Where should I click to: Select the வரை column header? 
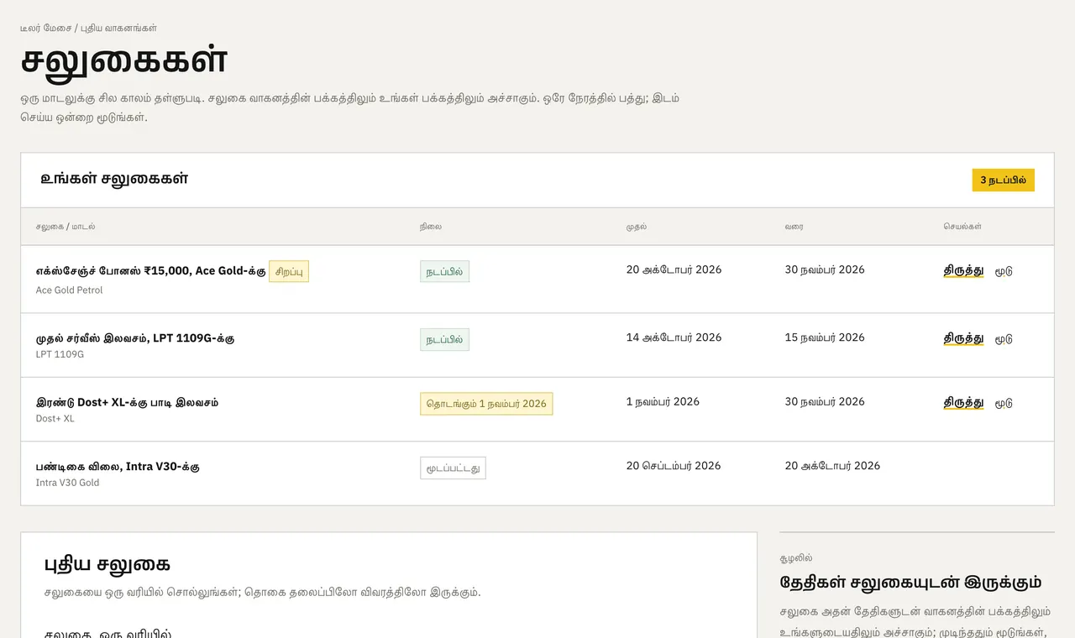coord(794,227)
